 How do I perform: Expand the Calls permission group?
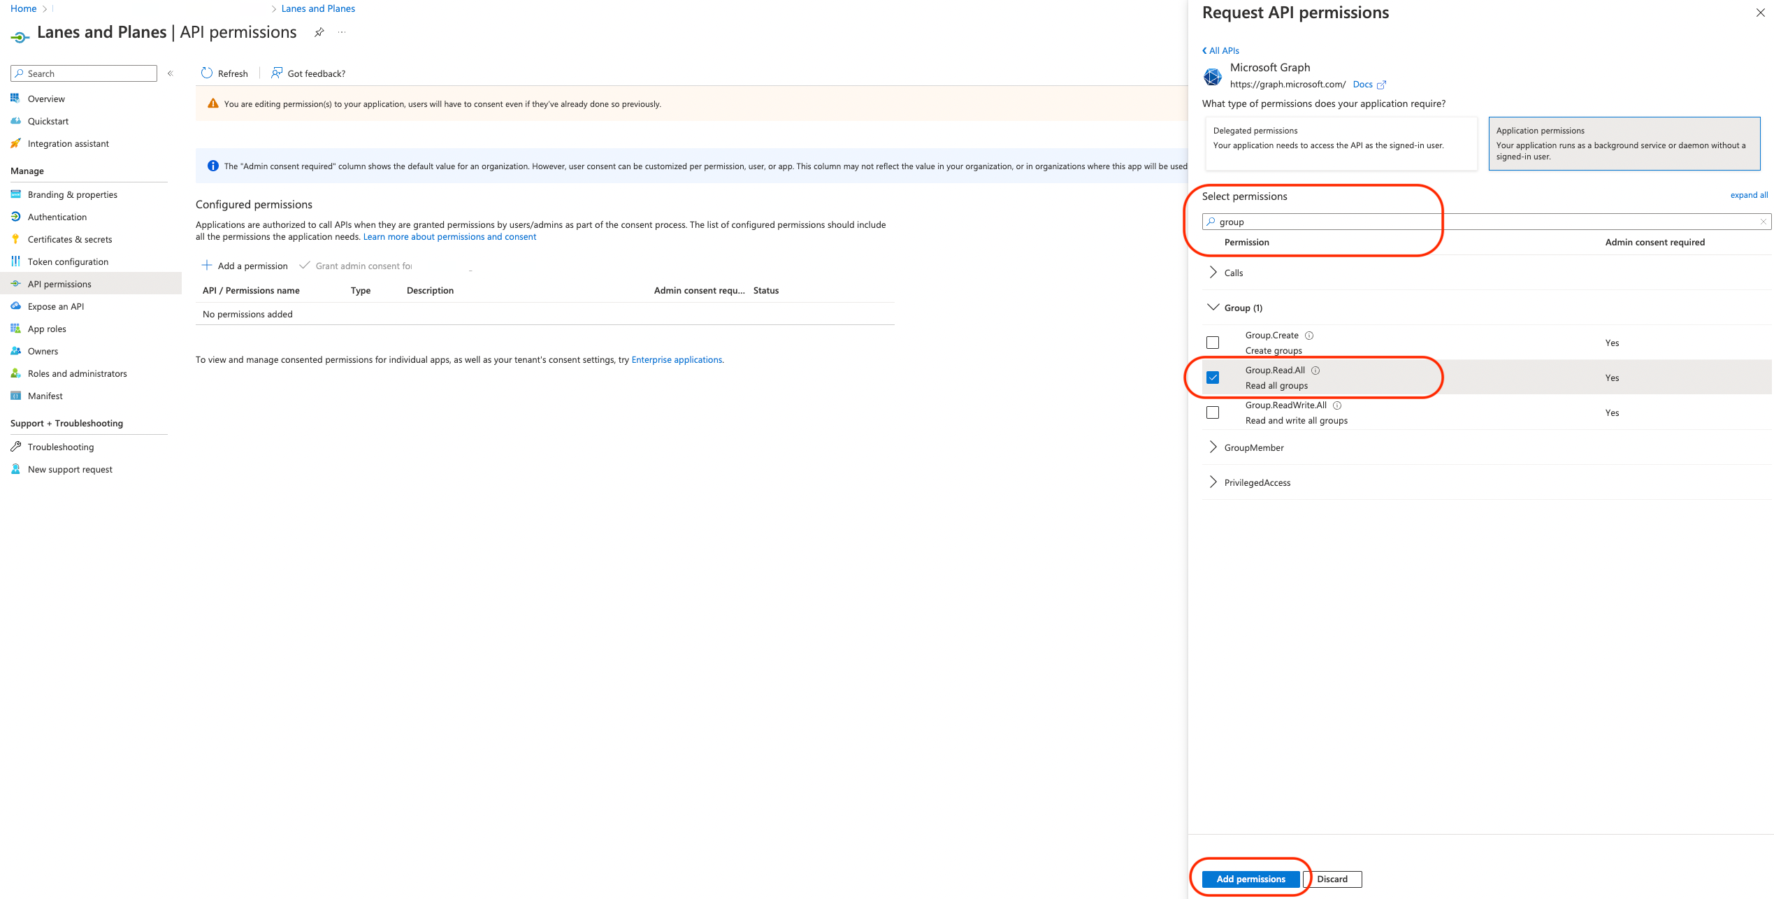[1213, 273]
